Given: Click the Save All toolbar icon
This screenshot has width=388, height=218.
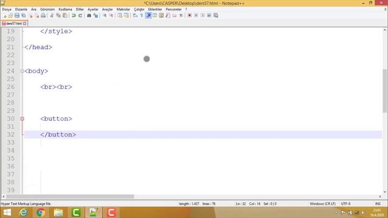Looking at the screenshot, I should 24,16.
